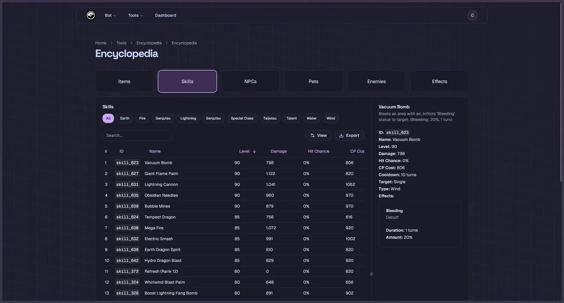
Task: Sort by the CP Cost column
Action: pyautogui.click(x=357, y=151)
